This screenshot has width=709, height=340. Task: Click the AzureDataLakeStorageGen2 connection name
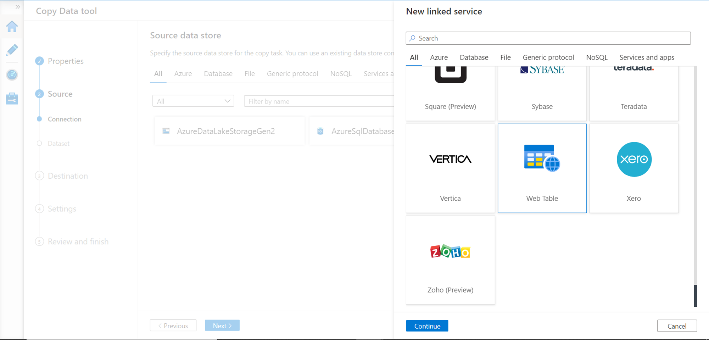coord(226,131)
